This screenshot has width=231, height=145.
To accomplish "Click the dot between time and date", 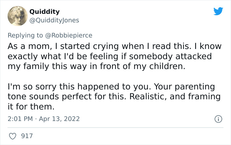I will pos(36,118).
